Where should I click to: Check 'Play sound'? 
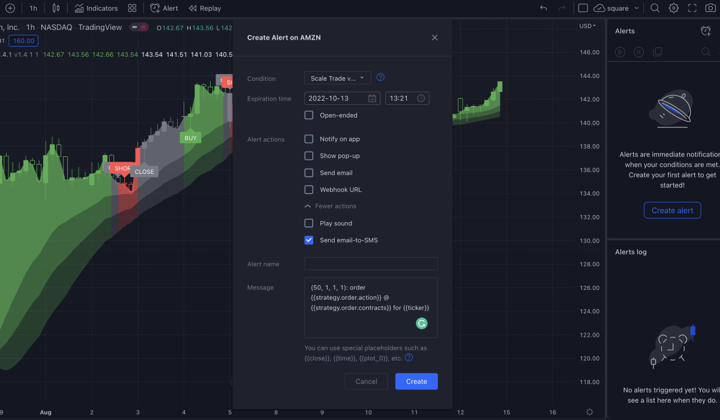click(309, 223)
